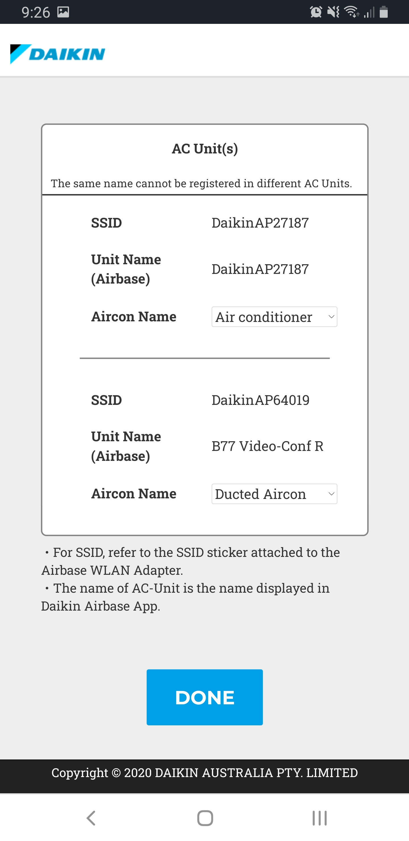The width and height of the screenshot is (409, 841).
Task: Click the blue DONE button
Action: coord(205,697)
